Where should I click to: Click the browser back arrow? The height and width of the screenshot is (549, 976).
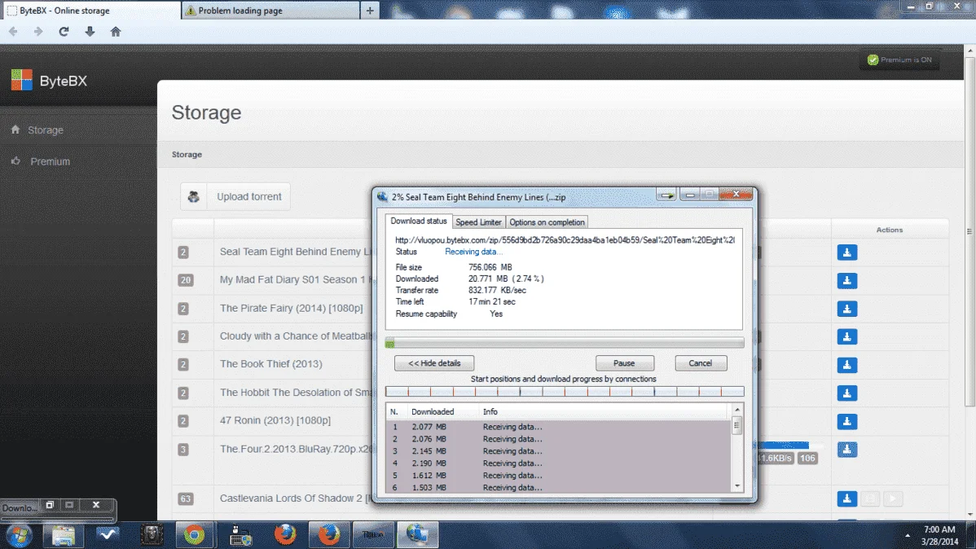coord(13,32)
